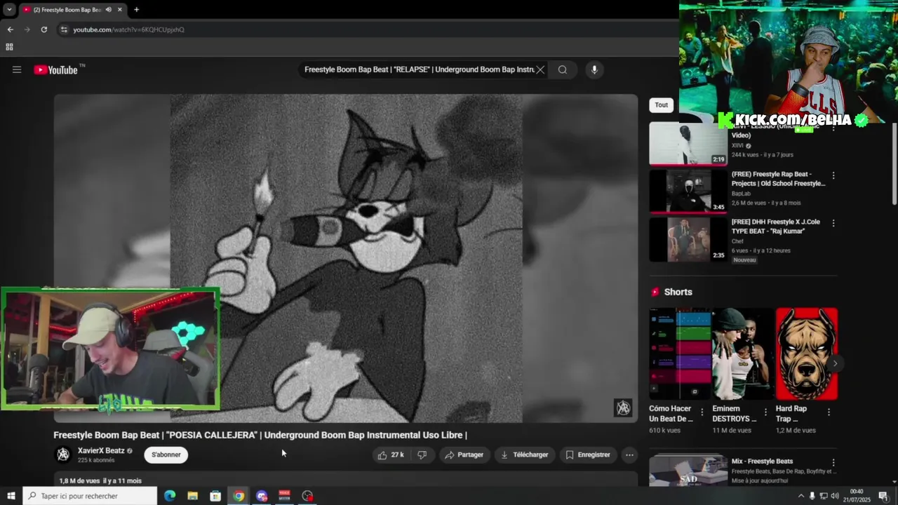Open options menu for DHH Freestyle video
The image size is (898, 505).
coord(833,223)
